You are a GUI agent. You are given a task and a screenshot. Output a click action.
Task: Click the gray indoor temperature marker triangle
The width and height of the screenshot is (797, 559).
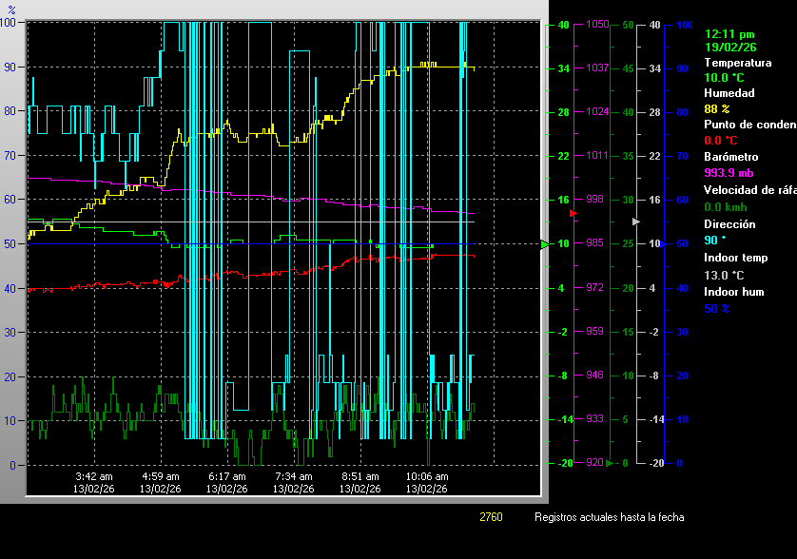click(x=636, y=221)
